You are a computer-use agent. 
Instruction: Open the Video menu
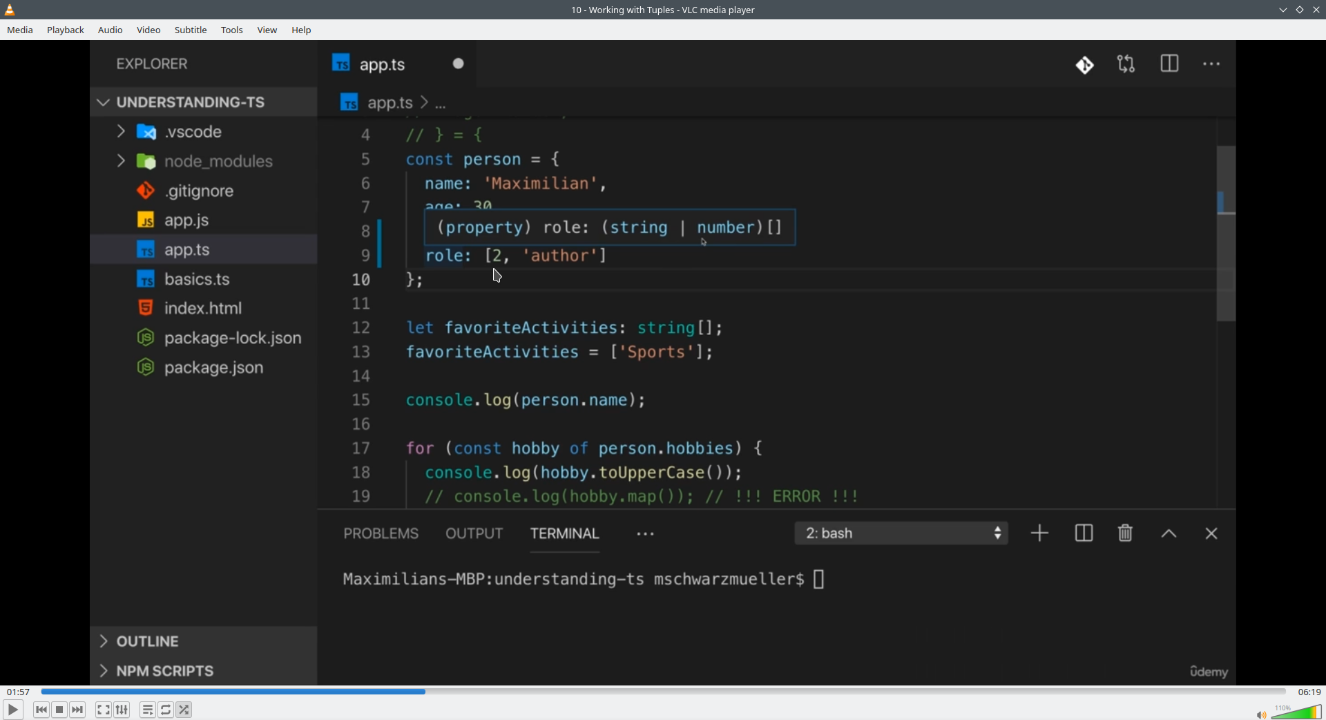(148, 30)
